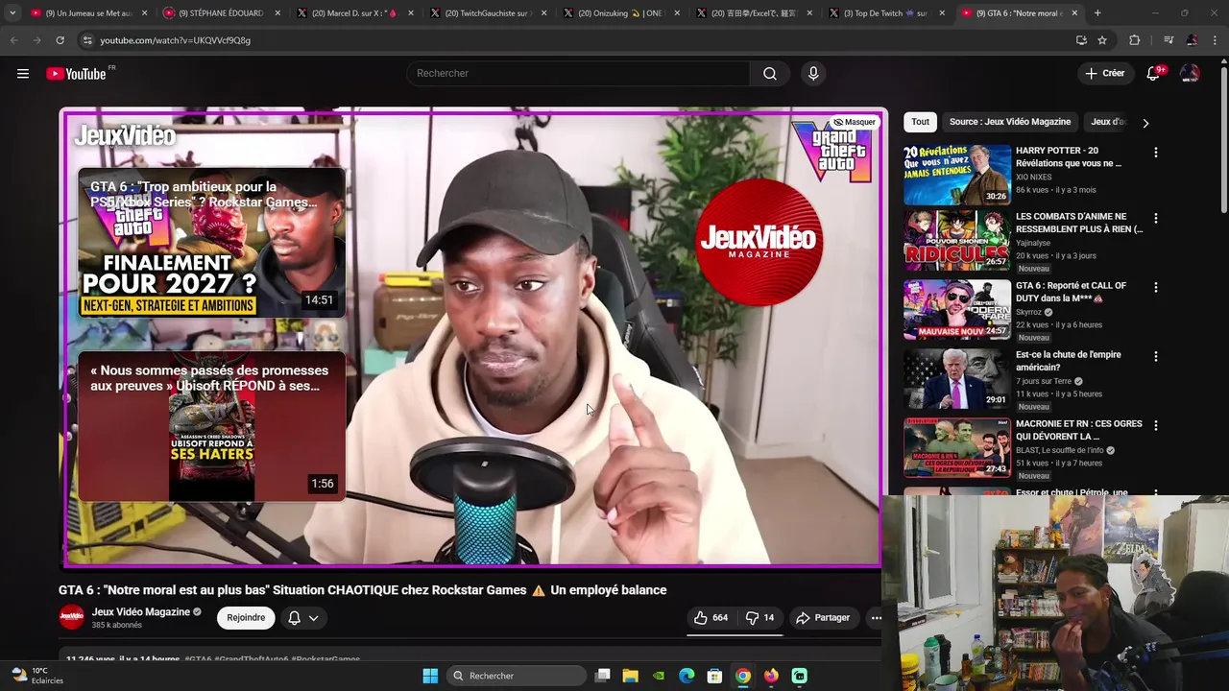This screenshot has height=691, width=1229.
Task: Open Microsoft Store from the taskbar
Action: coord(714,676)
